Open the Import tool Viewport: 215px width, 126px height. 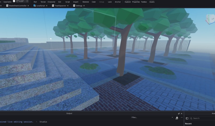click(76, 2)
